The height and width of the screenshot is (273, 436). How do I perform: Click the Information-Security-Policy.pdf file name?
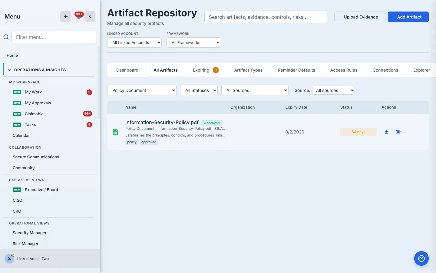(162, 122)
